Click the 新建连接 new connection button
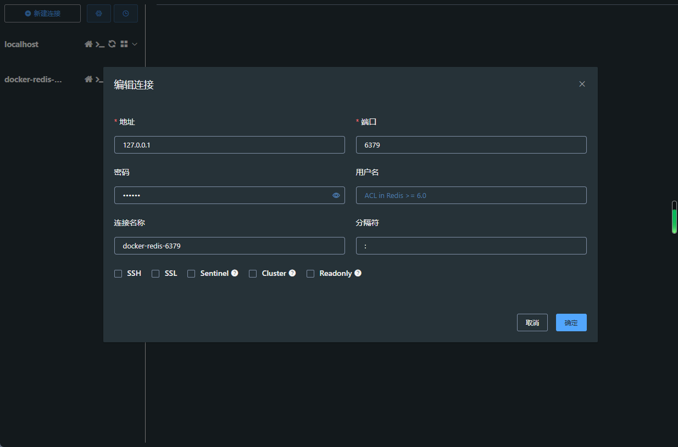This screenshot has height=447, width=678. [x=42, y=13]
